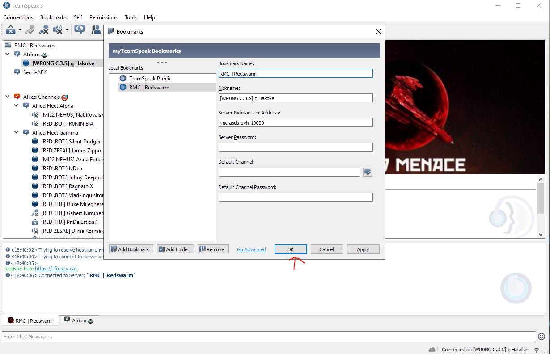Select the RMC | Redswarm server tree root

click(34, 45)
